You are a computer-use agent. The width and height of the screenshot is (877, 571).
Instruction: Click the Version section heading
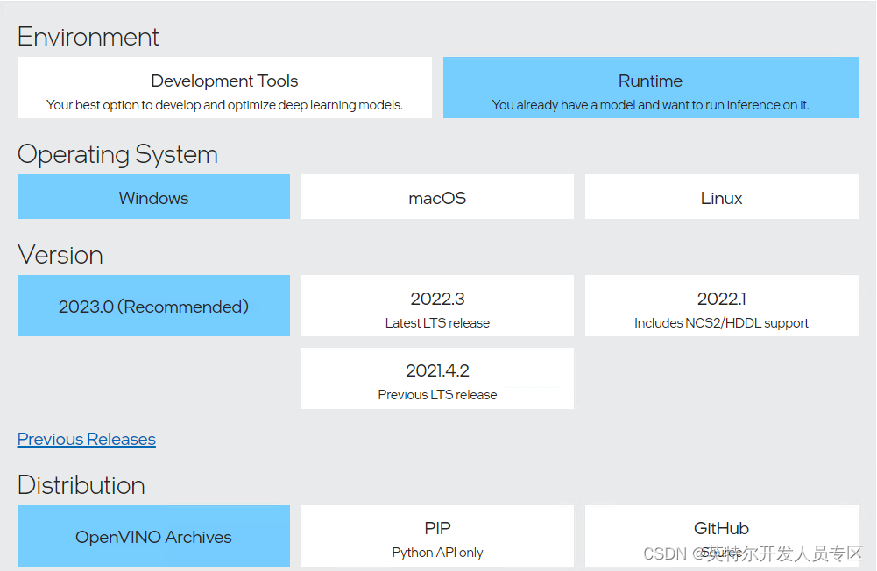pos(60,255)
